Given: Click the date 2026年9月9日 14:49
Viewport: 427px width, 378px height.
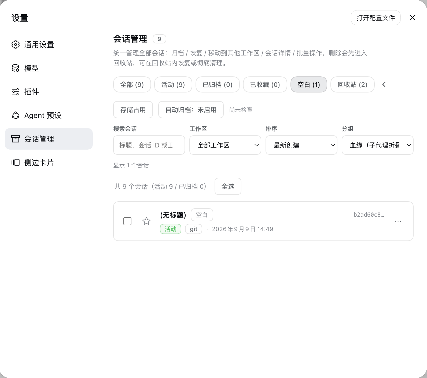Looking at the screenshot, I should [242, 229].
